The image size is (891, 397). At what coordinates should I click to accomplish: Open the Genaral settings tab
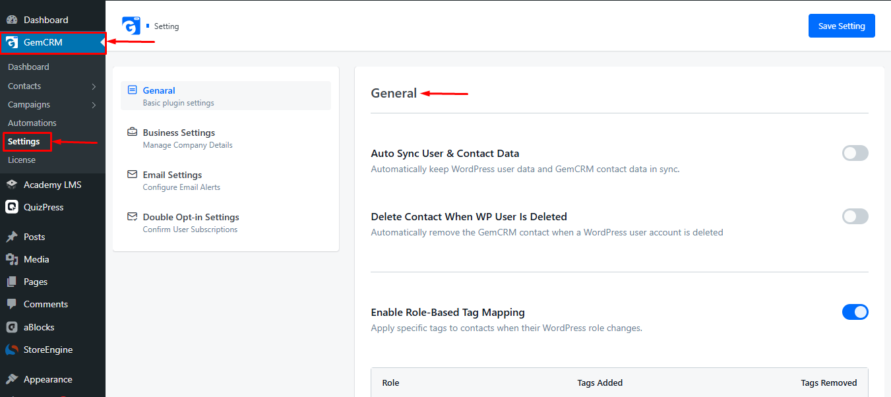point(226,96)
